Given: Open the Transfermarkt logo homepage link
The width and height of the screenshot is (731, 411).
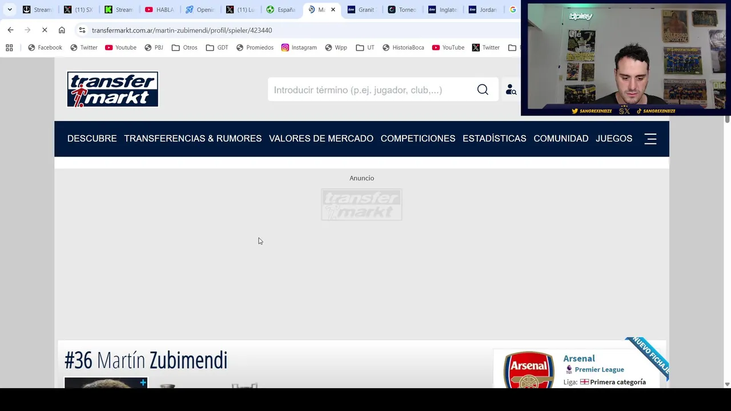Looking at the screenshot, I should pyautogui.click(x=113, y=89).
